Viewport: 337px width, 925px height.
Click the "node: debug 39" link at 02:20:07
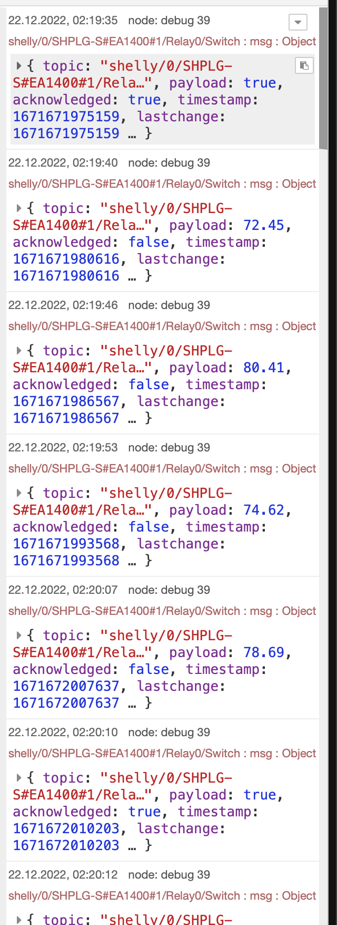[169, 590]
